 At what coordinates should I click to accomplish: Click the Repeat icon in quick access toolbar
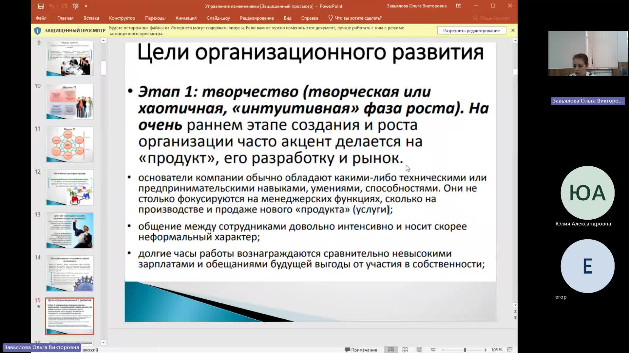pyautogui.click(x=64, y=6)
